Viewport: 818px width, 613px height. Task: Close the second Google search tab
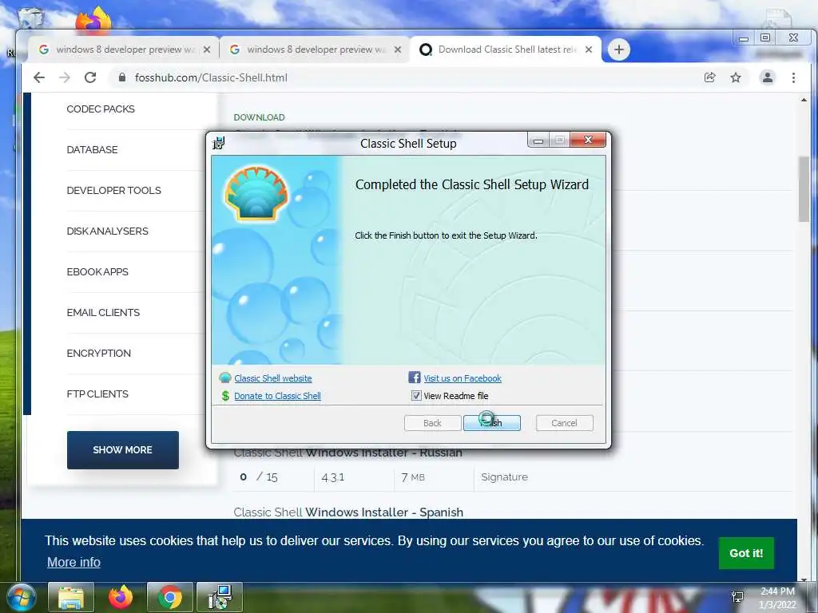pos(398,49)
